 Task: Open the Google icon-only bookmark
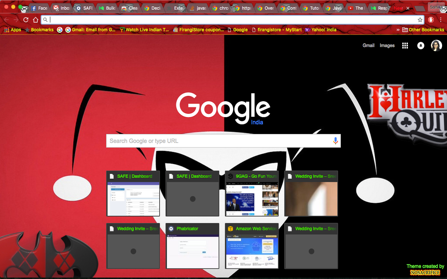tap(60, 30)
